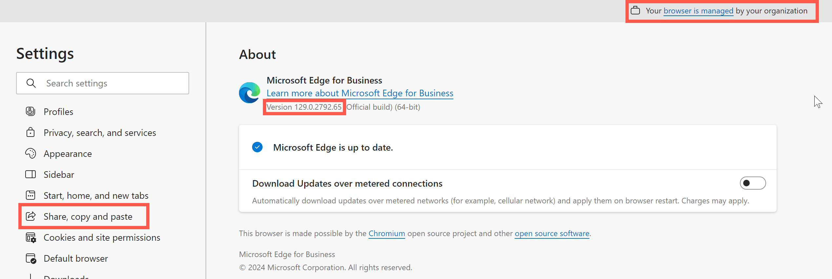Screen dimensions: 832x279
Task: Click the Profiles icon in sidebar
Action: click(30, 111)
